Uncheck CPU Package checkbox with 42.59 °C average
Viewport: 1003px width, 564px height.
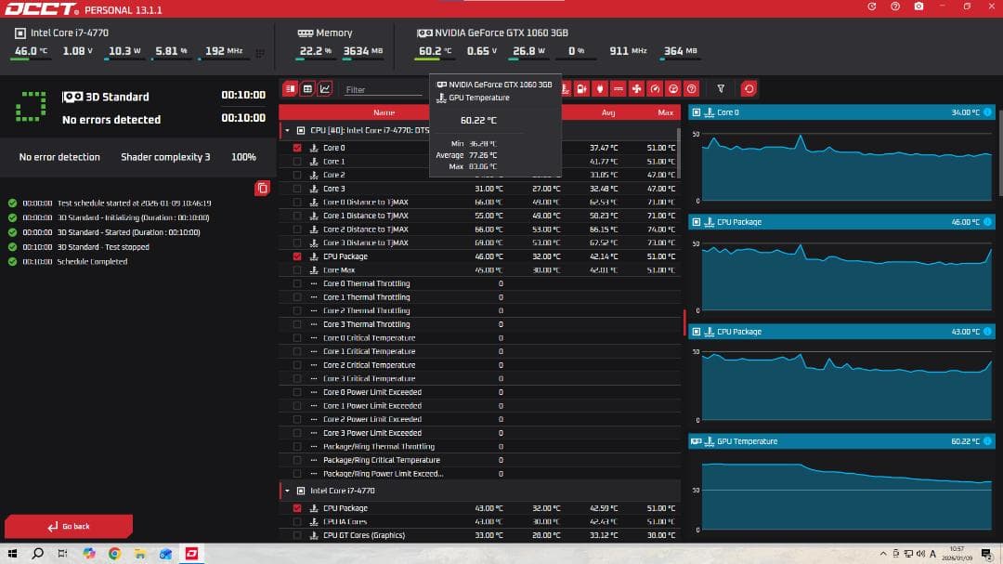(297, 508)
